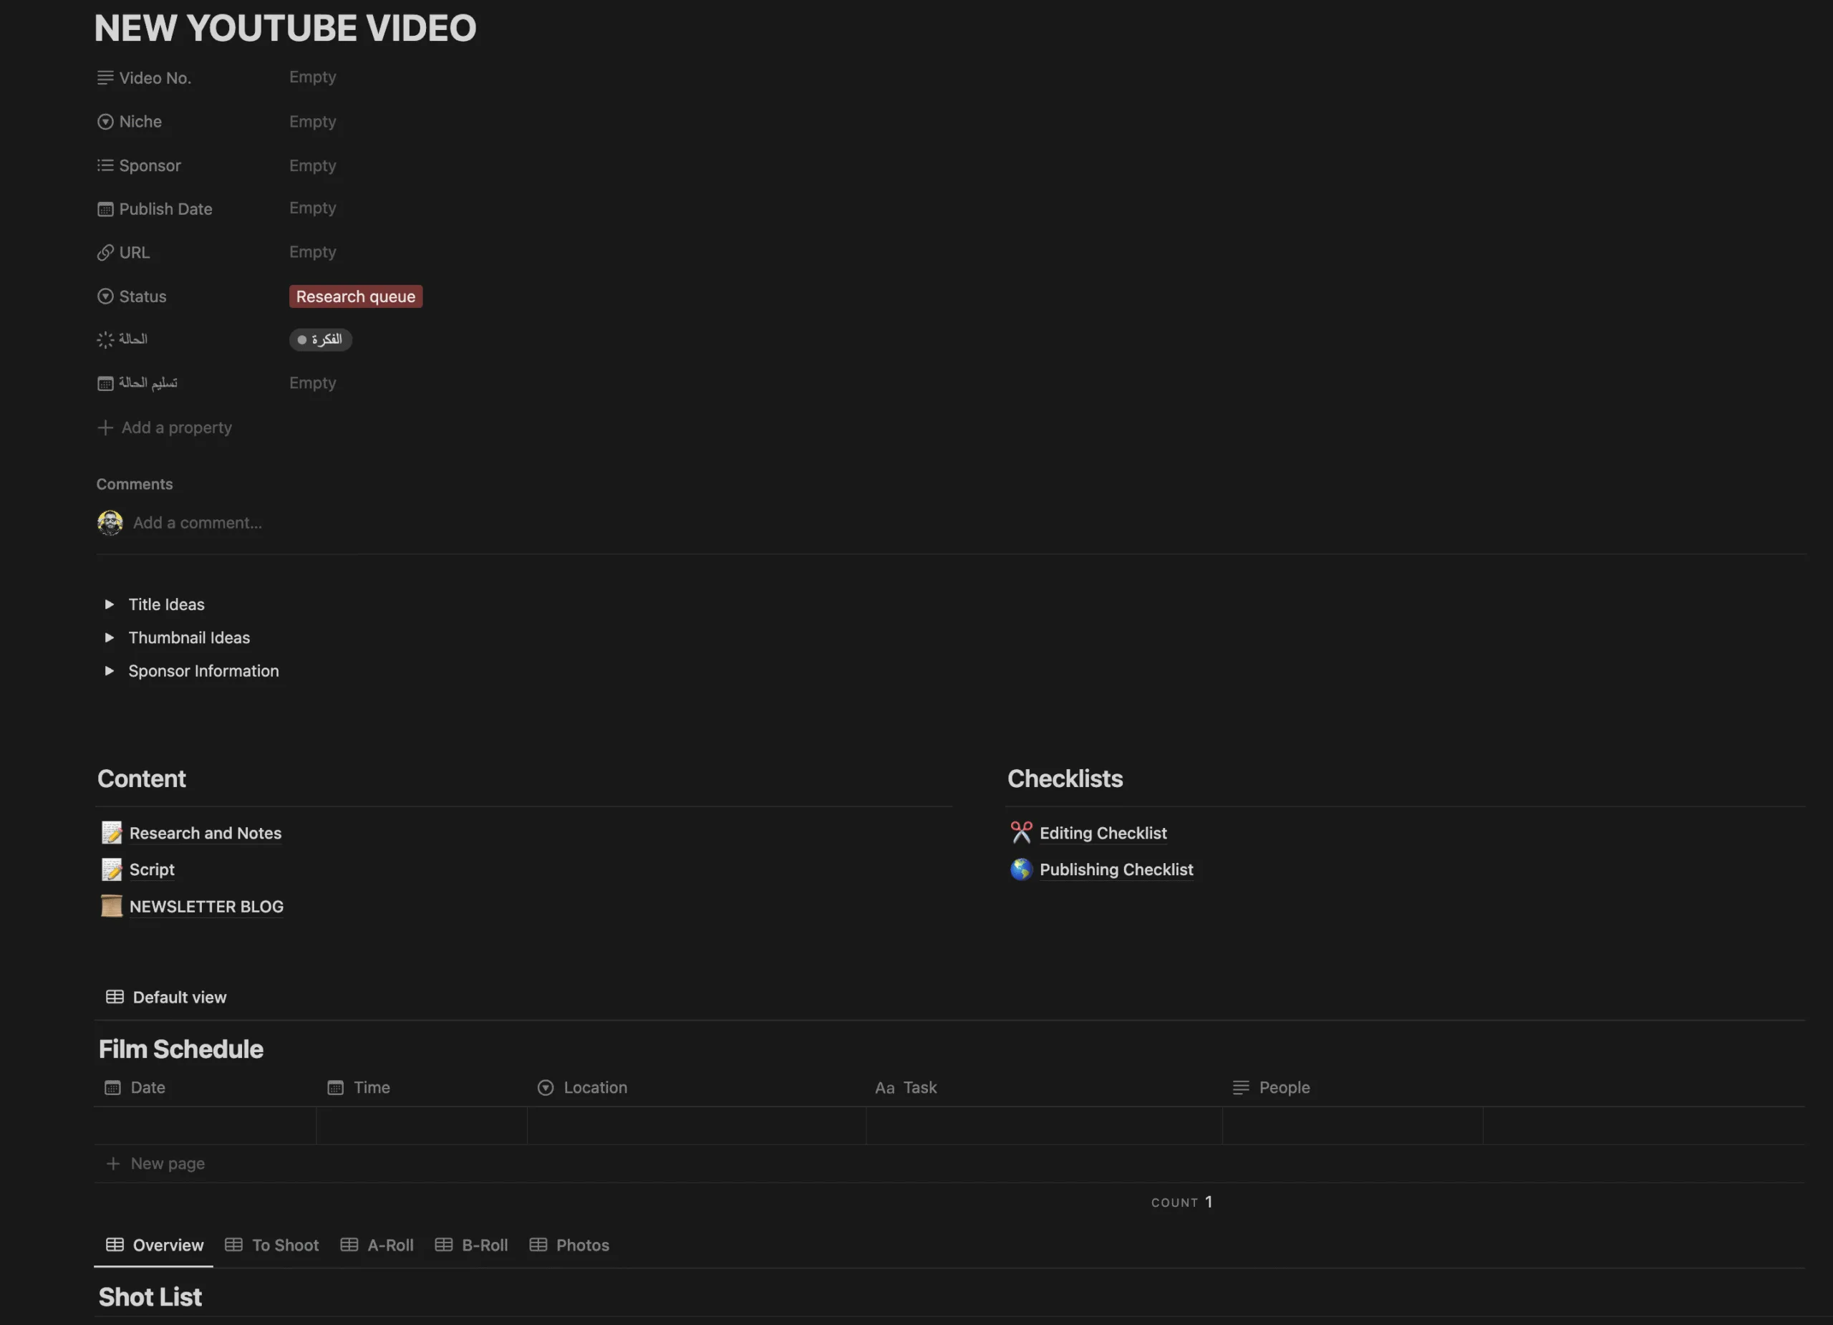Screen dimensions: 1833x1325
Task: Click the Publish Date calendar icon
Action: [106, 208]
